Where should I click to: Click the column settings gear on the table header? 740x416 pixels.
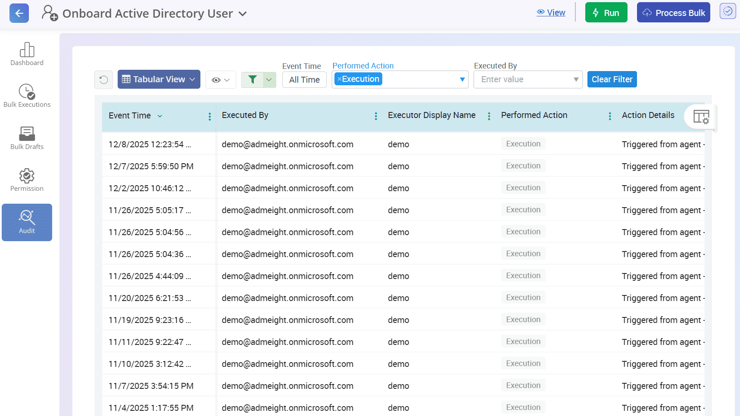tap(700, 117)
